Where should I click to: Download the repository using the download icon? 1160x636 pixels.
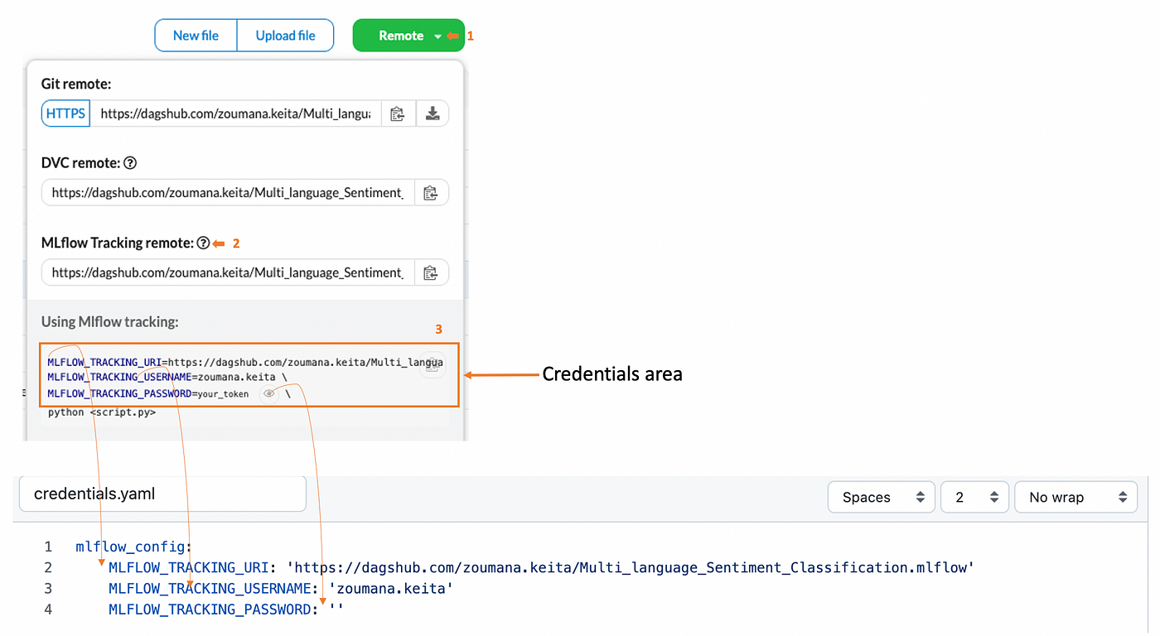pos(432,113)
